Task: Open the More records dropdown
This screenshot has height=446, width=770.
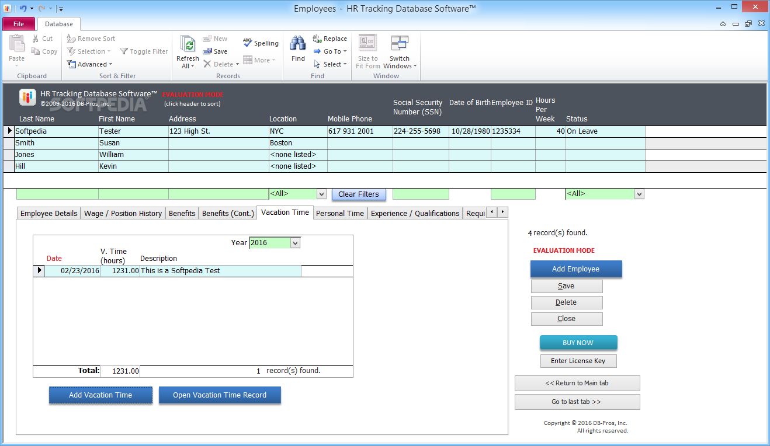Action: (x=259, y=60)
